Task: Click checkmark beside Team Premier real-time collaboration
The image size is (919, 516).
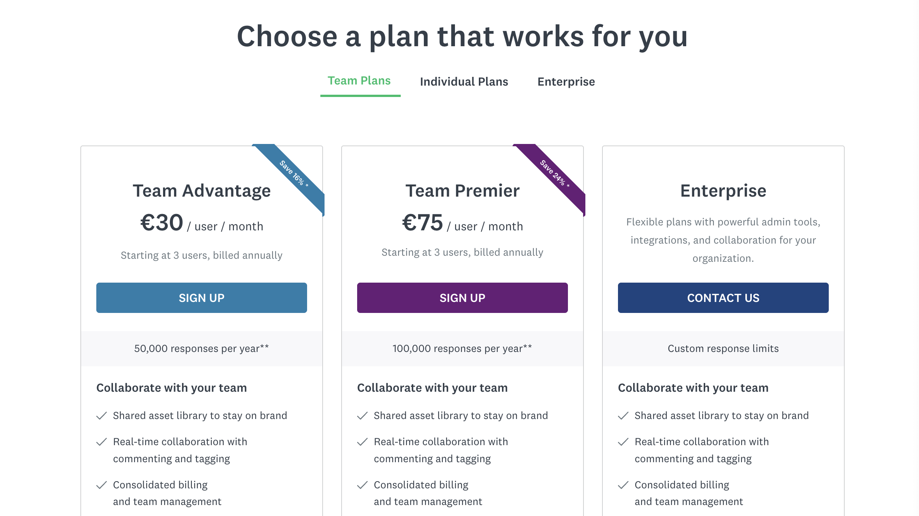Action: [362, 441]
